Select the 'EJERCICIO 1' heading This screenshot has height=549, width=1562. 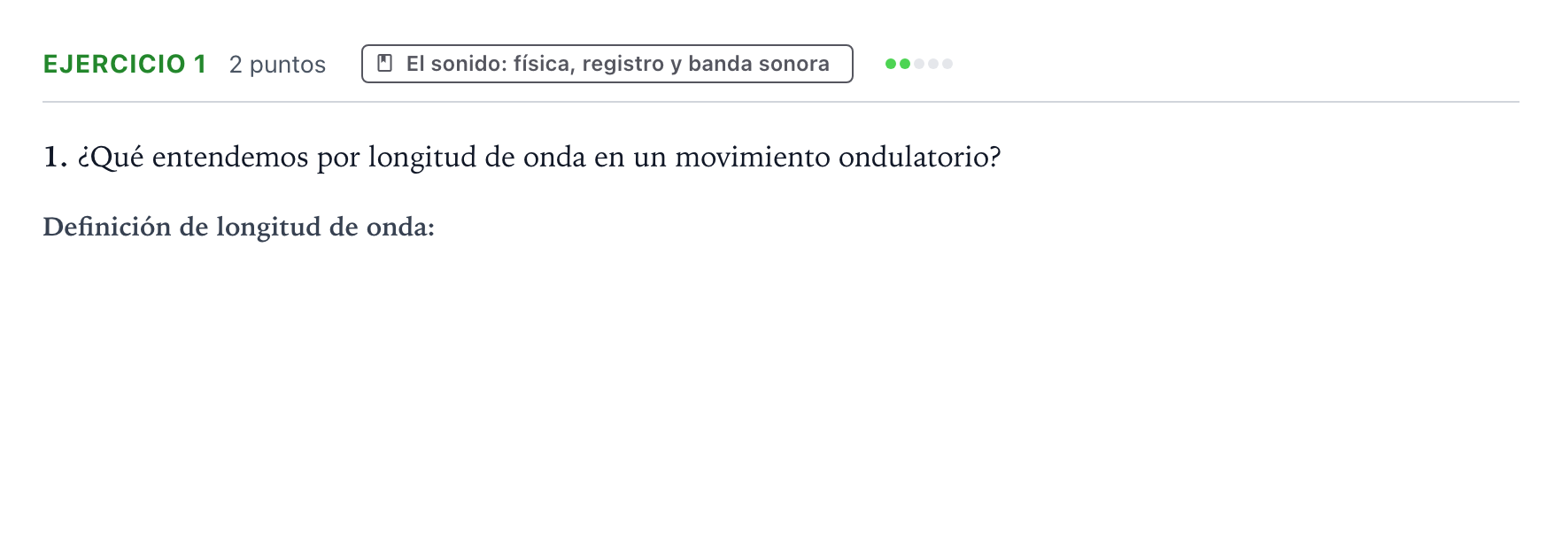tap(125, 65)
